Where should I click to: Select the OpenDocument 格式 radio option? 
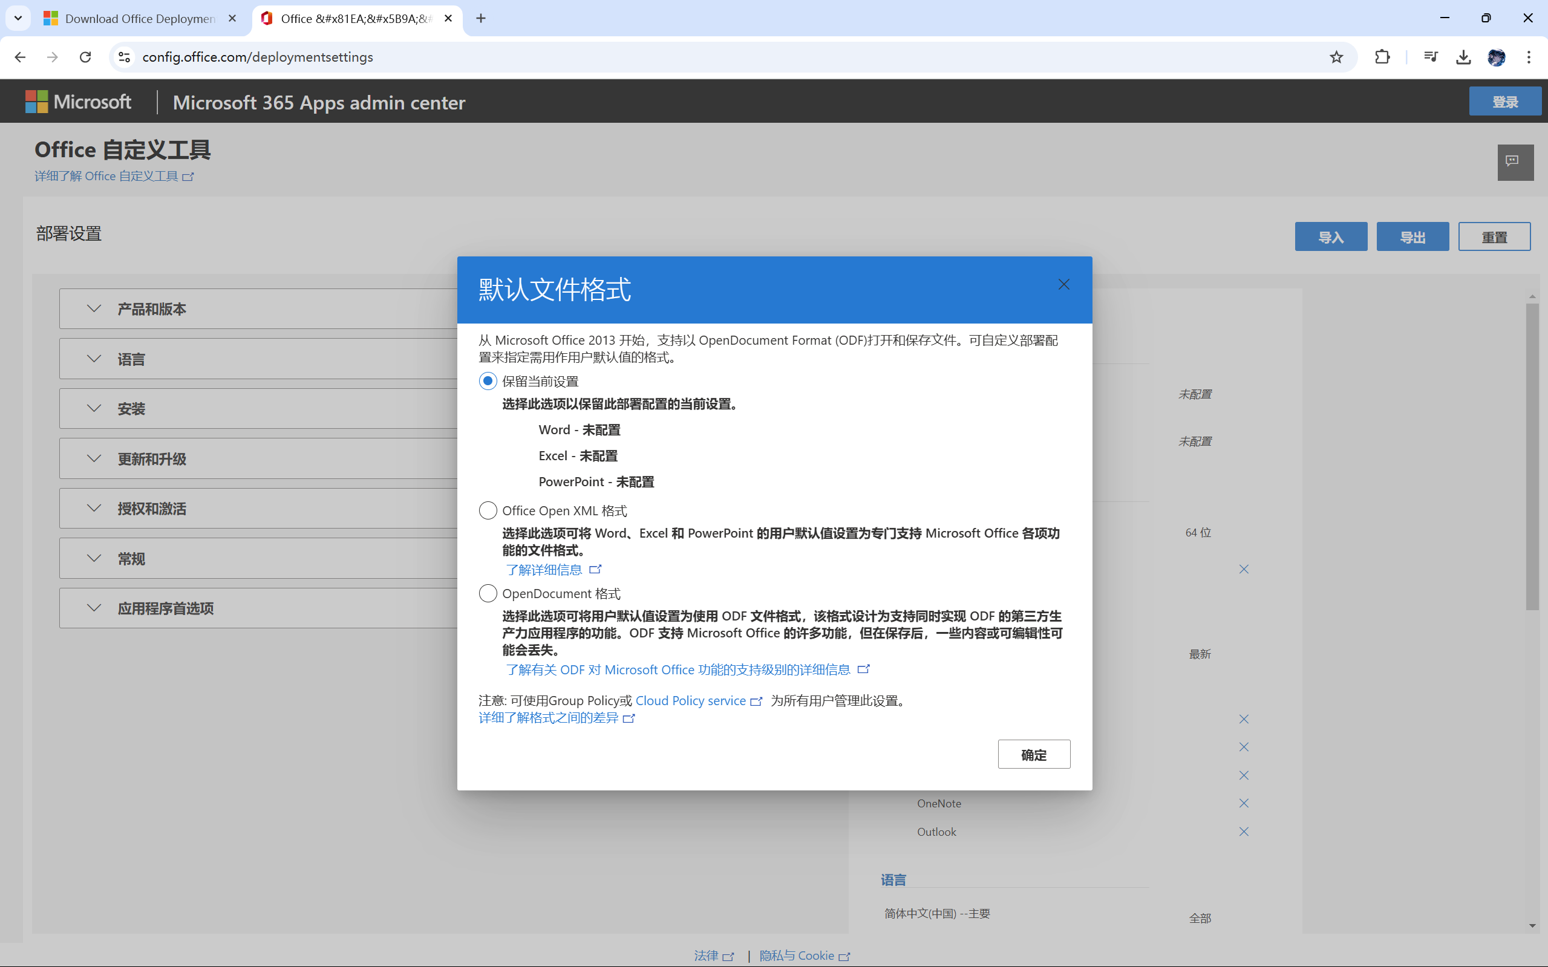click(x=488, y=593)
